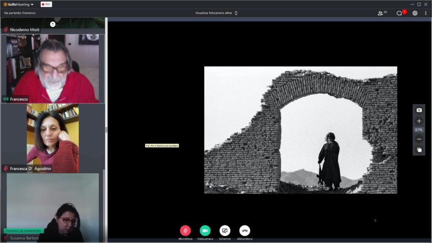Open the three-dot more options menu

pyautogui.click(x=426, y=13)
